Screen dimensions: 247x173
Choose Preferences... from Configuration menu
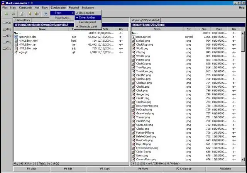pos(62,18)
